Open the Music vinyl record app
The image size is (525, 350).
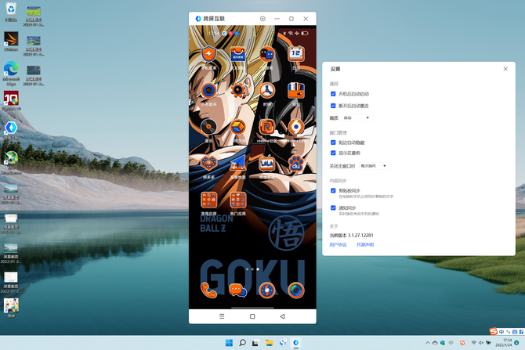point(208,127)
